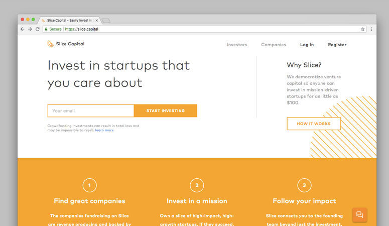Bookmark this page with the star icon
Viewport: 389px width, 226px height.
coord(362,29)
